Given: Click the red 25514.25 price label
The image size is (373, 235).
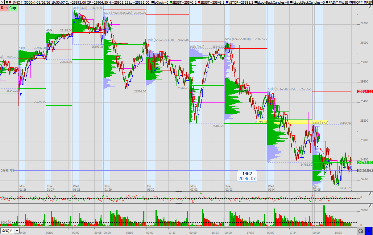Looking at the screenshot, I should point(365,91).
